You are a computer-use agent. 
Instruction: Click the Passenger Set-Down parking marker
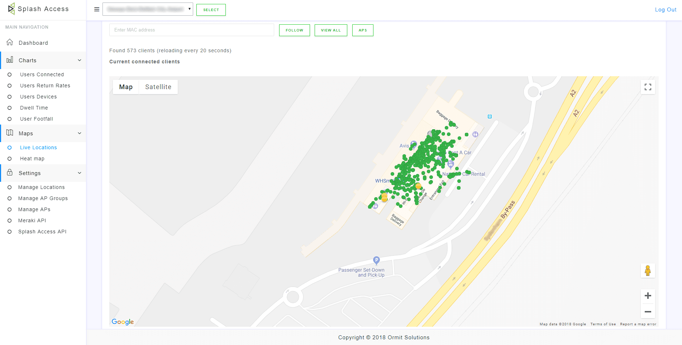coord(376,260)
